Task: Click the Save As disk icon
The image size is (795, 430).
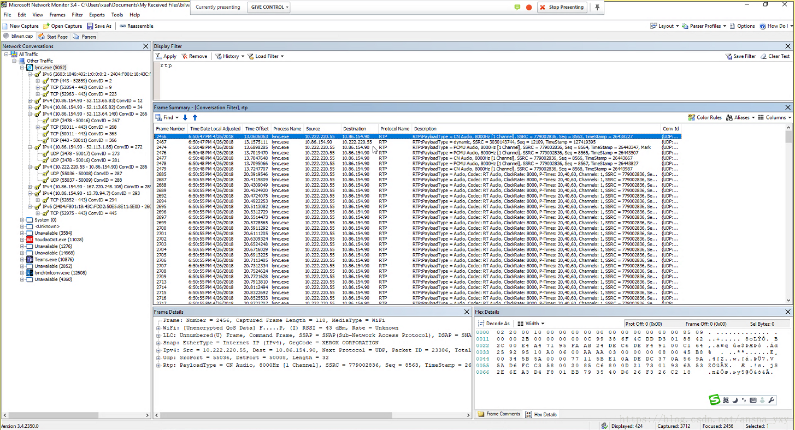Action: [x=90, y=26]
